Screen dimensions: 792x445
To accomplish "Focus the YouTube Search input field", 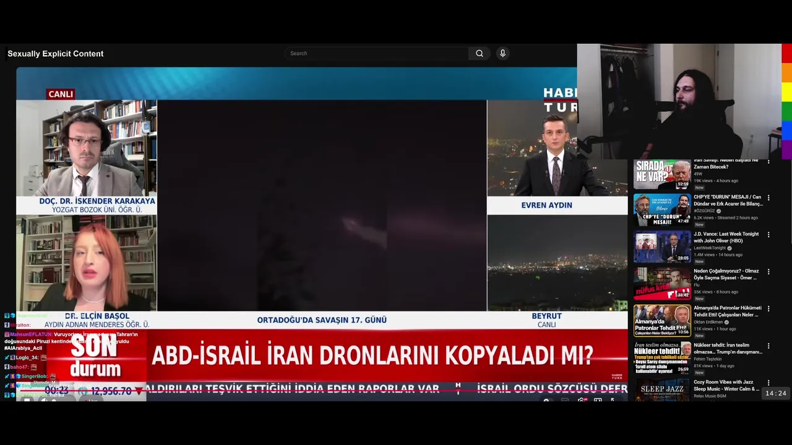I will tap(377, 54).
